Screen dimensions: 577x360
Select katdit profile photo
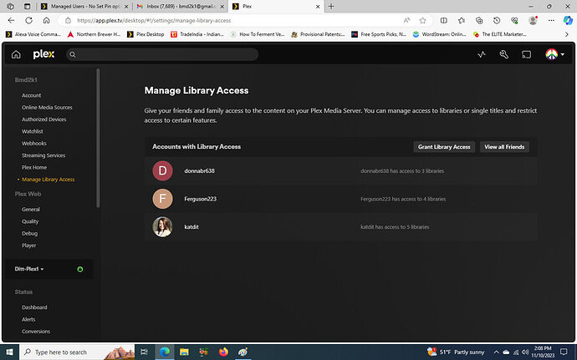(x=162, y=227)
